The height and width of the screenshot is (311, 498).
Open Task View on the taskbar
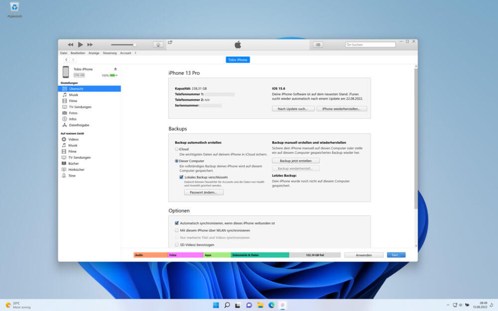click(x=238, y=305)
